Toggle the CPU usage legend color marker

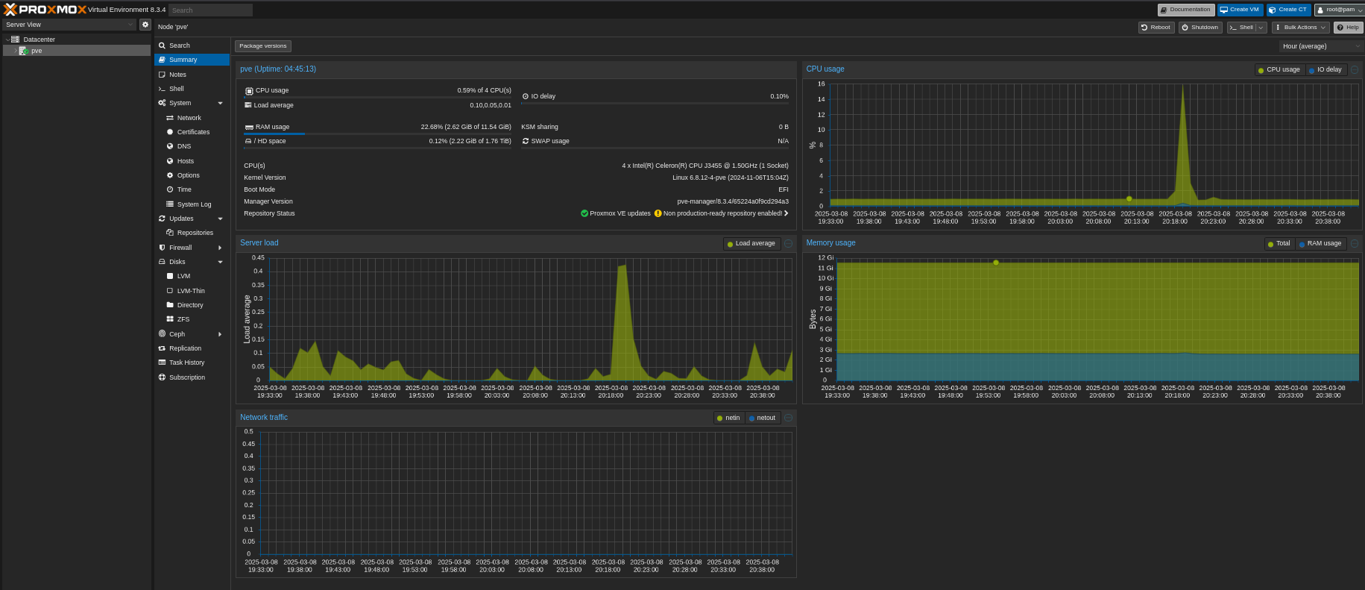1261,70
